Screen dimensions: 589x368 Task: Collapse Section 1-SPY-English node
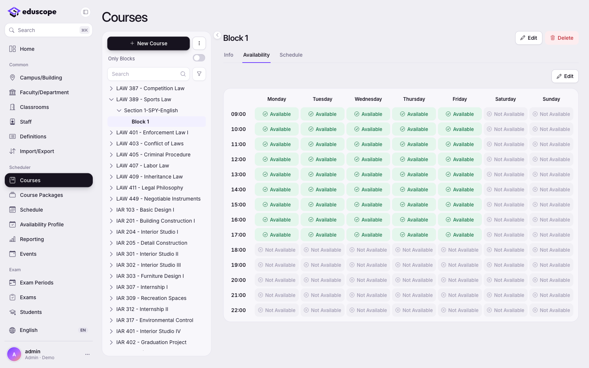[119, 110]
